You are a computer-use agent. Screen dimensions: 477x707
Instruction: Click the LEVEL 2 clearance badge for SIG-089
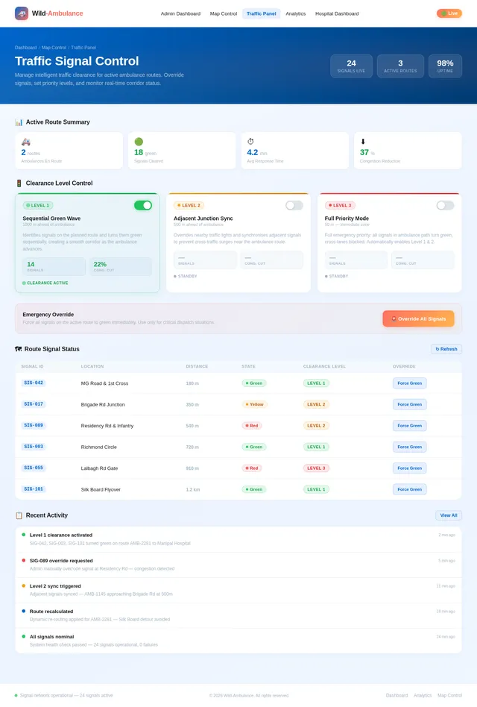point(316,426)
